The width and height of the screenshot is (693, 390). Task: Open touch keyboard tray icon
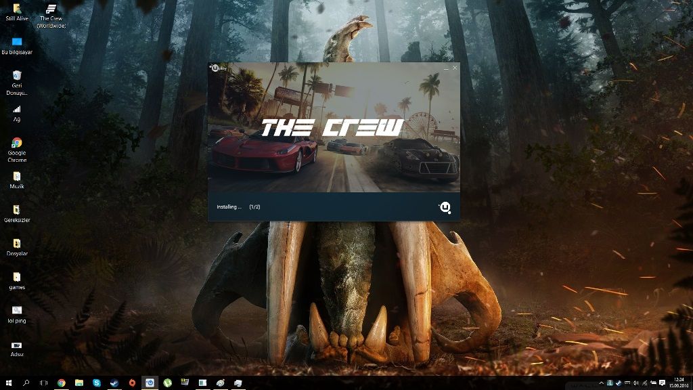pos(627,383)
